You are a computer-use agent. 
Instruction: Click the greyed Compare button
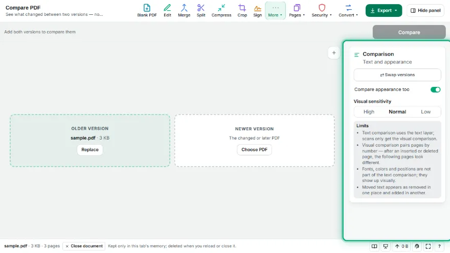point(409,32)
